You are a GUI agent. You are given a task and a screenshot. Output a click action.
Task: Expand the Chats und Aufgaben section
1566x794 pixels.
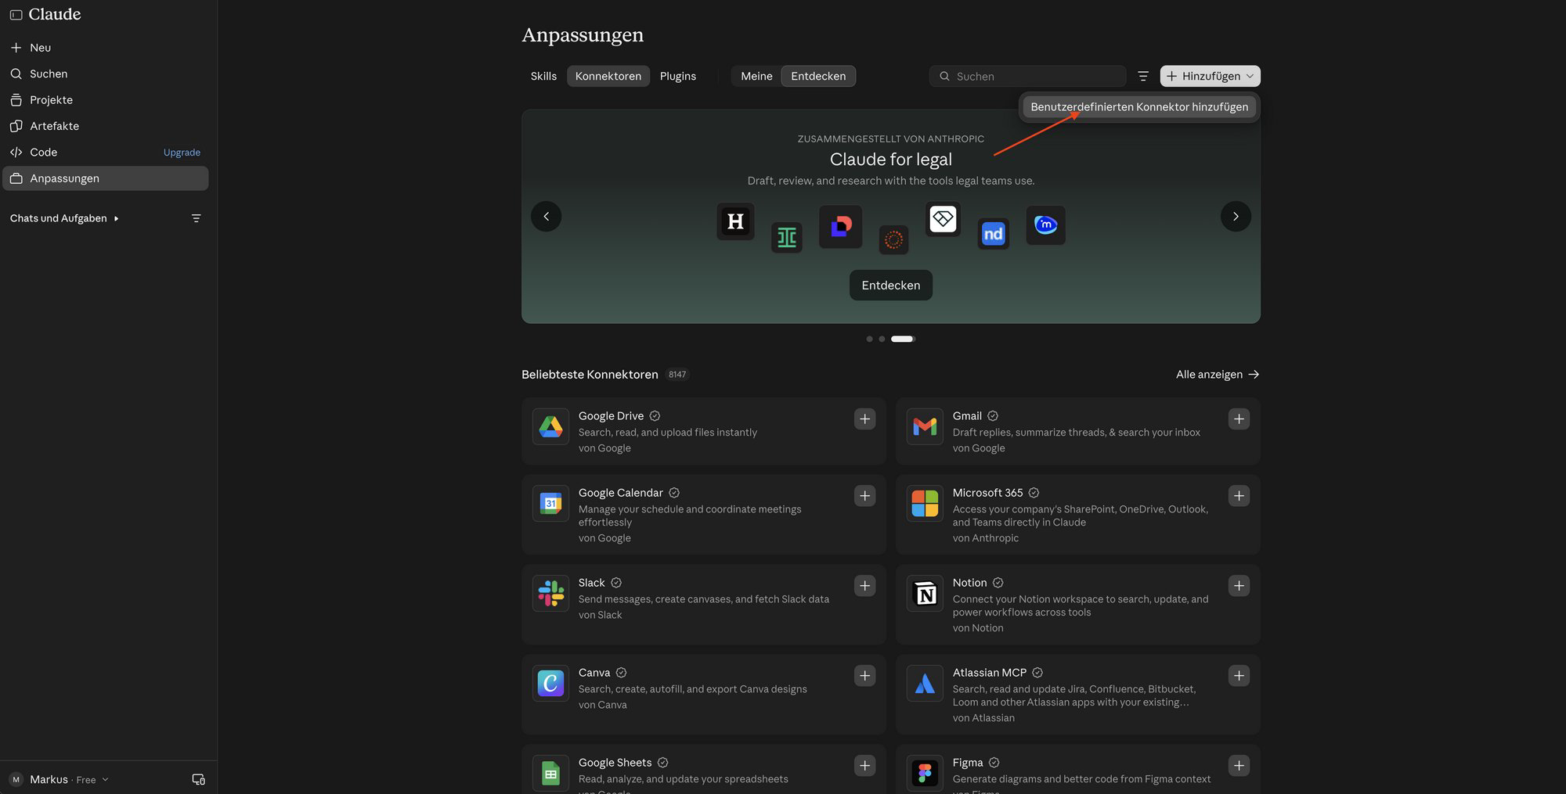tap(64, 218)
